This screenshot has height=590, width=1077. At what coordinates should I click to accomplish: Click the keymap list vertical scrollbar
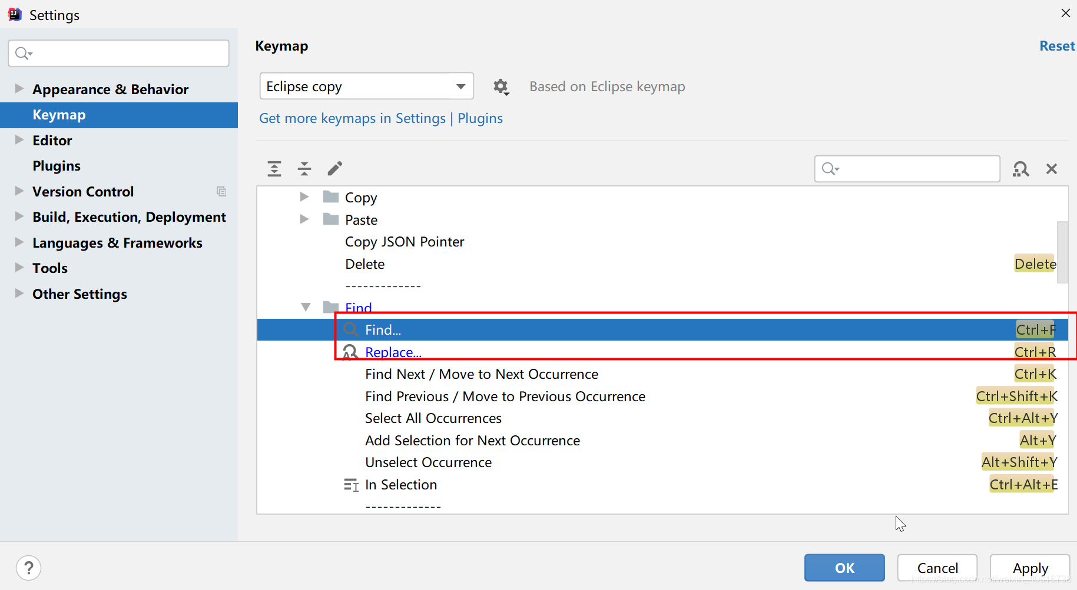pos(1062,253)
